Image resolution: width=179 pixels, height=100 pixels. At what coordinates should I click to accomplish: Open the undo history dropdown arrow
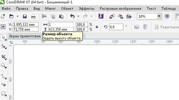coord(78,16)
